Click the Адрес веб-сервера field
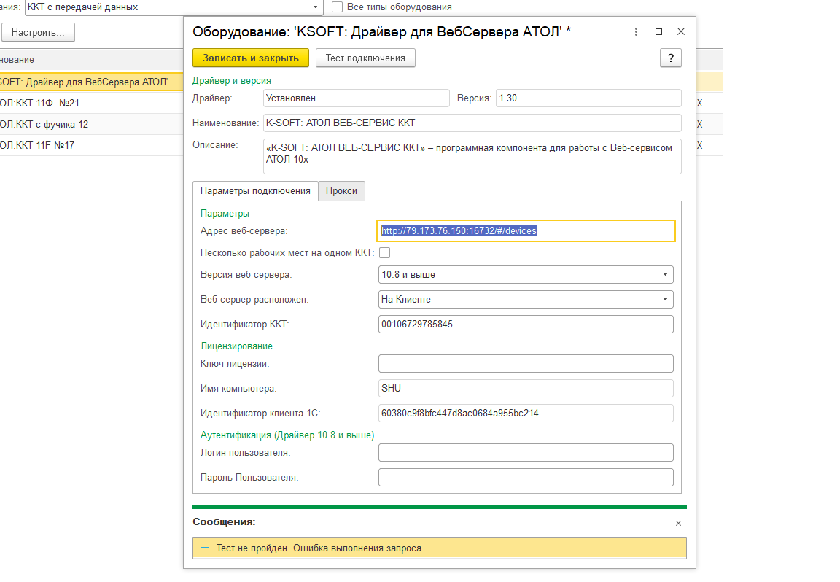The height and width of the screenshot is (582, 840). [x=526, y=230]
